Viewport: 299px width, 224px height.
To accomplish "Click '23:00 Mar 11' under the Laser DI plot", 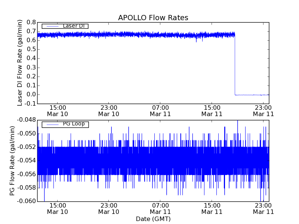I will pos(263,111).
